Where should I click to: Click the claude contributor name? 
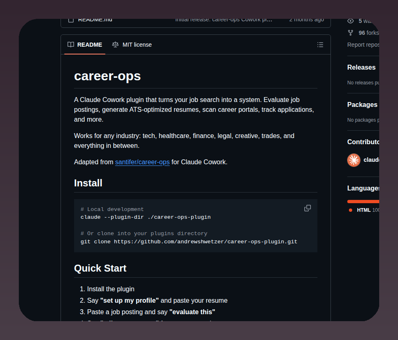[371, 160]
